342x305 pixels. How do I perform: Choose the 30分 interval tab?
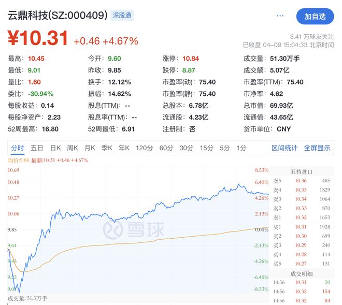coord(186,148)
